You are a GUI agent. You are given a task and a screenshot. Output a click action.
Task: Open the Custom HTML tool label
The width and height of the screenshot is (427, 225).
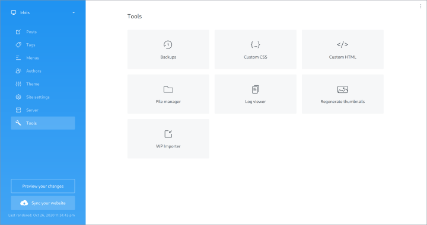tap(343, 57)
